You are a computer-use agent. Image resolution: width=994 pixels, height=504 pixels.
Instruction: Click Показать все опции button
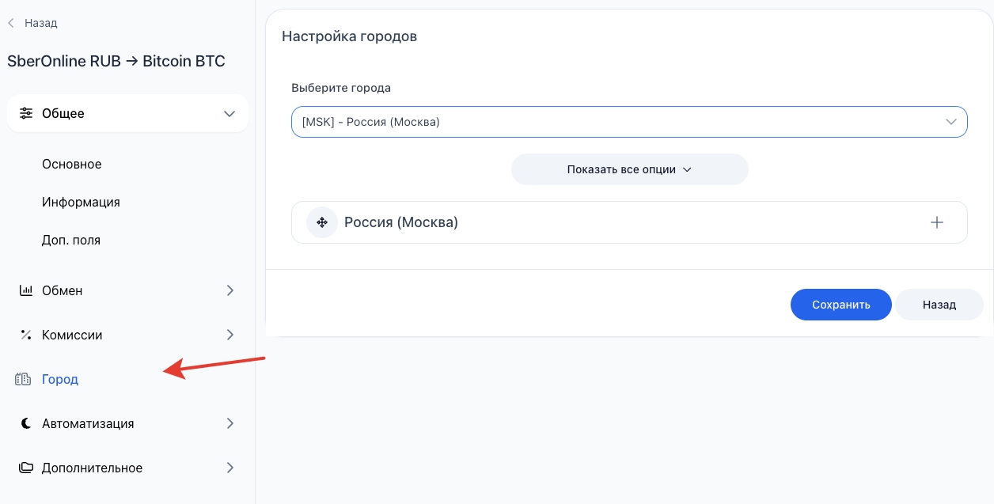[x=629, y=169]
